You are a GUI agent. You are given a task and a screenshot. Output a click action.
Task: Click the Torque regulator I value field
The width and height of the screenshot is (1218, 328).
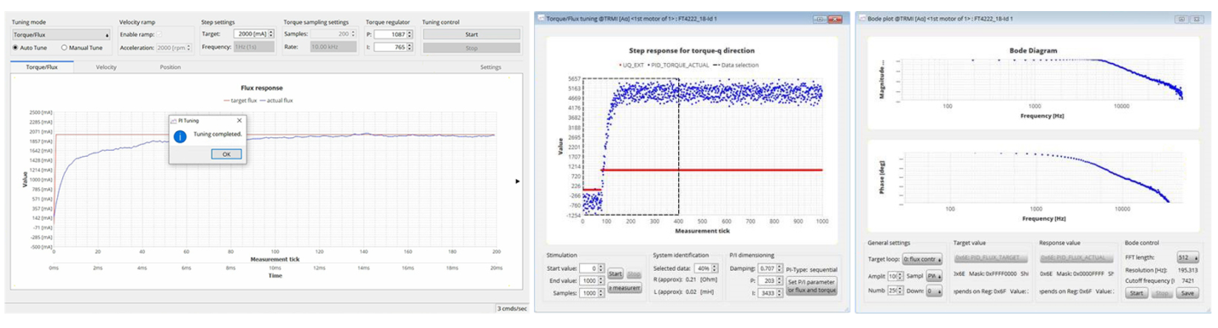coord(393,48)
